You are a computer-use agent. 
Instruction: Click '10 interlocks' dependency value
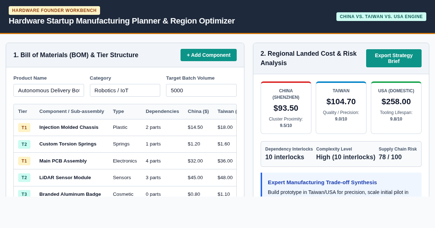click(285, 157)
